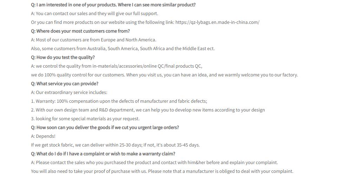The height and width of the screenshot is (183, 353).
Task: Select the 100% quality control sentence
Action: coord(164,75)
